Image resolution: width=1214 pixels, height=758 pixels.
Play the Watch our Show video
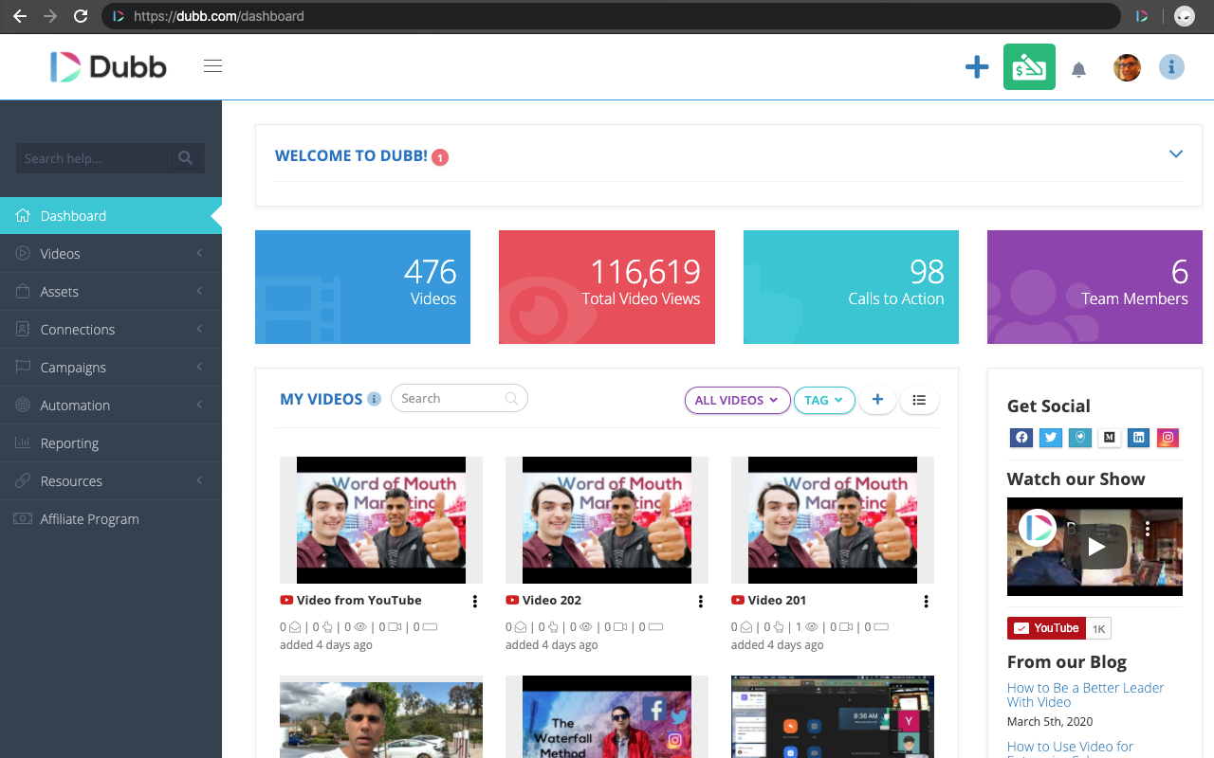click(1095, 547)
